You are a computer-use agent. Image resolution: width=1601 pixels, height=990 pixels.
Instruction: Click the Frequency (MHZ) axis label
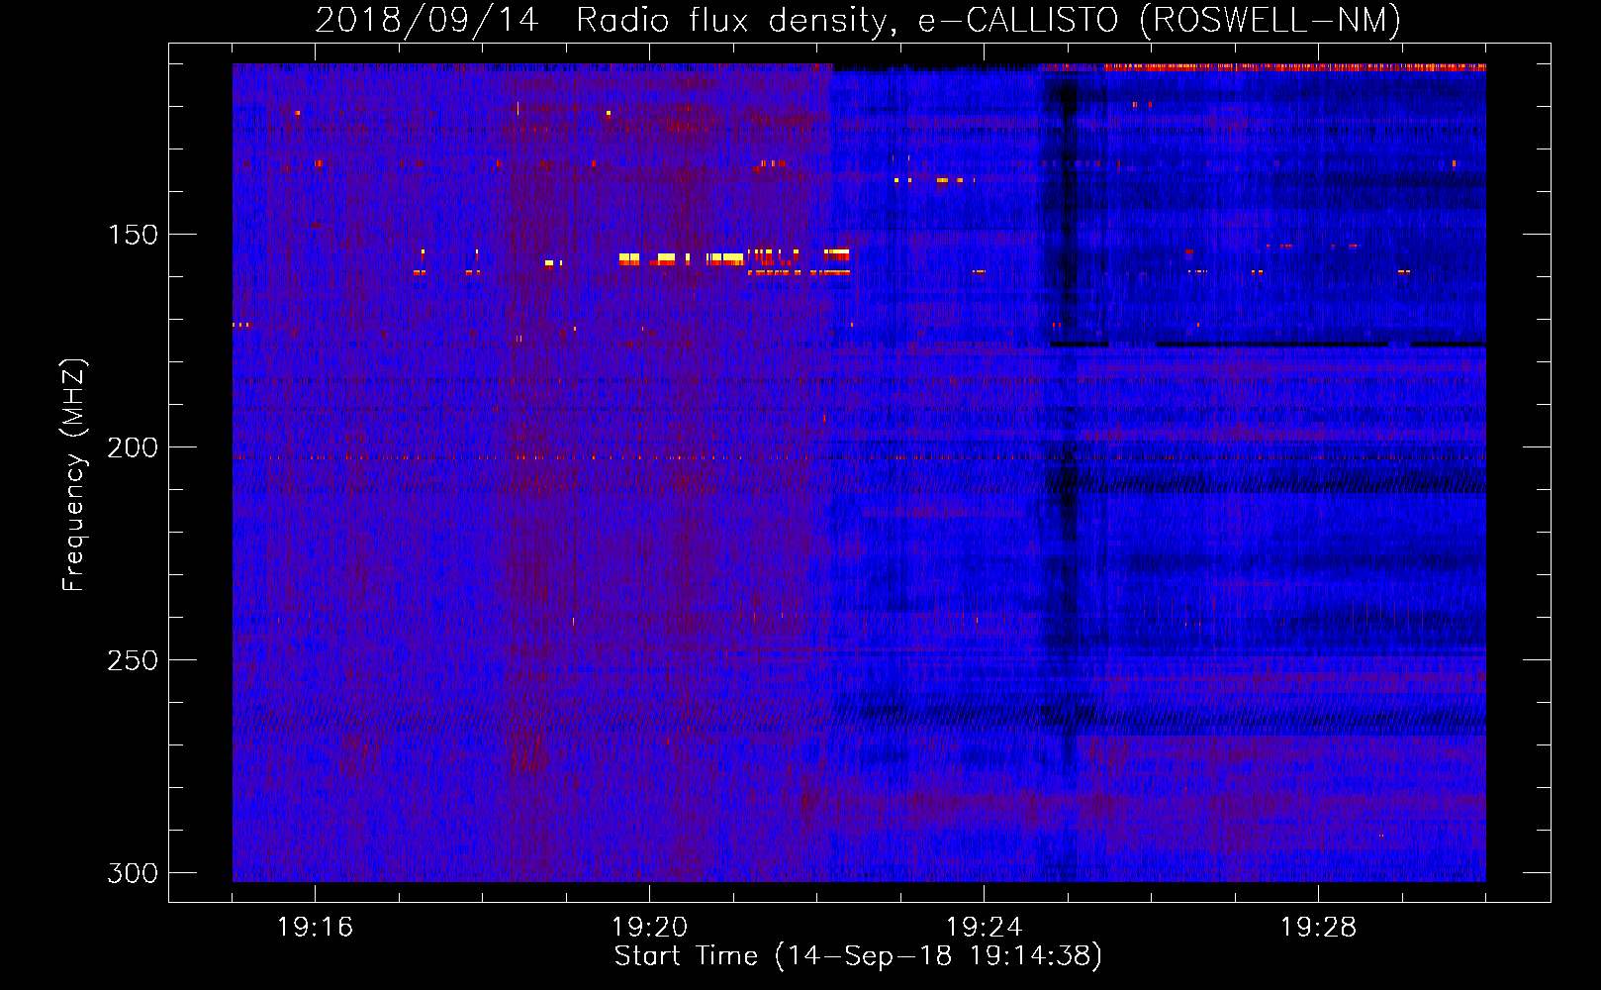click(x=74, y=475)
